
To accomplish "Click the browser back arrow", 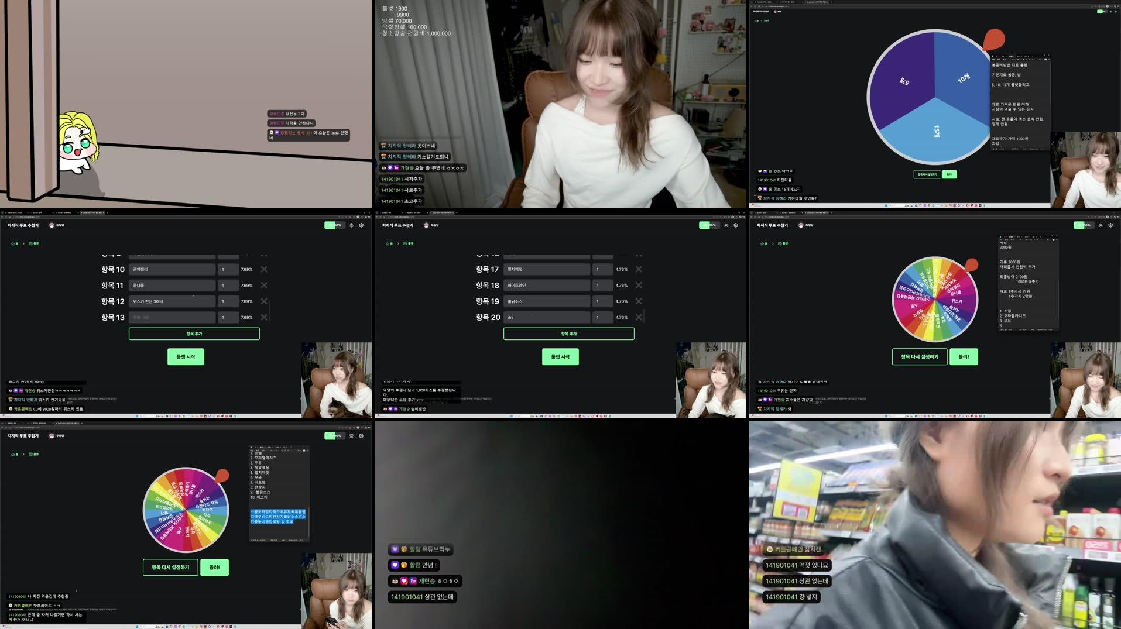I will (x=3, y=216).
